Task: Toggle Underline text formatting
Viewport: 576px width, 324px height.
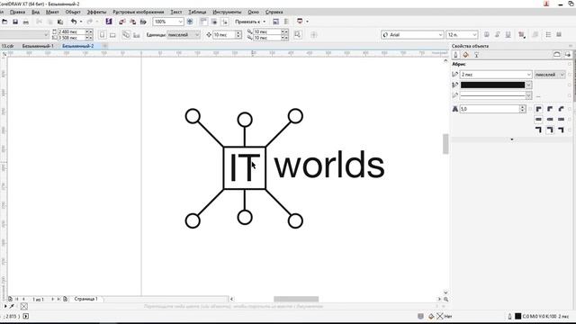Action: click(508, 35)
